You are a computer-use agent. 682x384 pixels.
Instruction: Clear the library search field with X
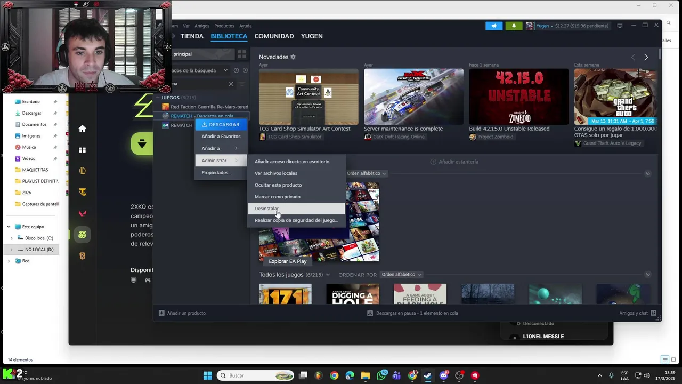(231, 84)
